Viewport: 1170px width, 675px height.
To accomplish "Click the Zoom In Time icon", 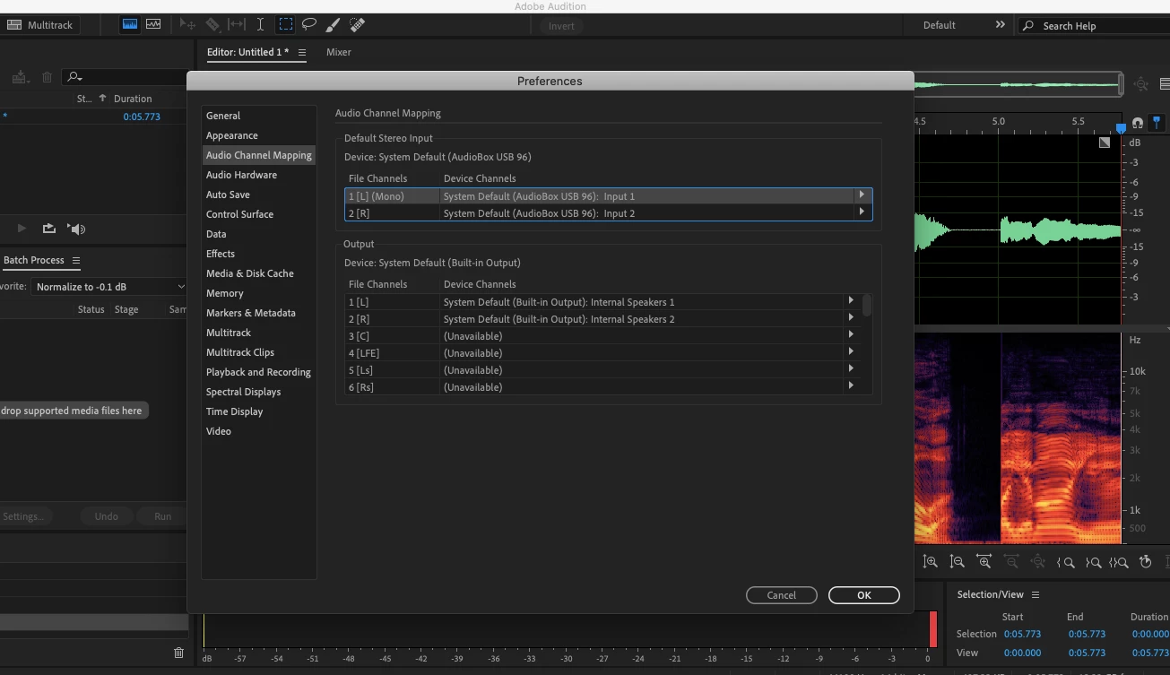I will pos(984,562).
